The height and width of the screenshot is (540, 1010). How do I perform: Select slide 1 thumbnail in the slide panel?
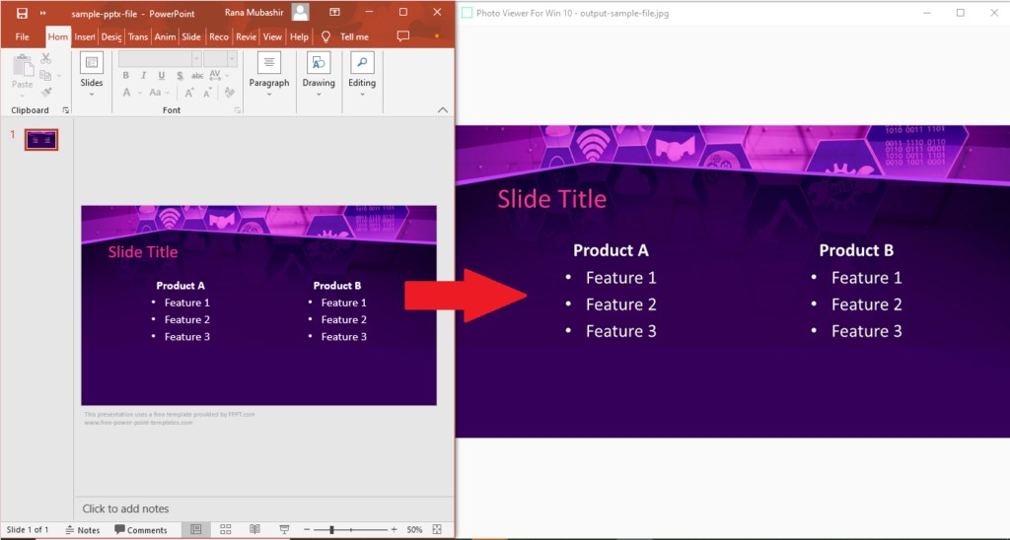[41, 140]
